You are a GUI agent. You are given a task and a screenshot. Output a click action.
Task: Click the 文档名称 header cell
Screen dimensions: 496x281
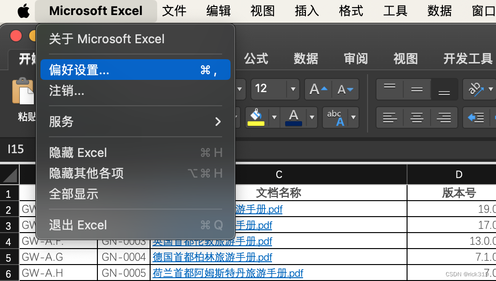[x=279, y=193]
